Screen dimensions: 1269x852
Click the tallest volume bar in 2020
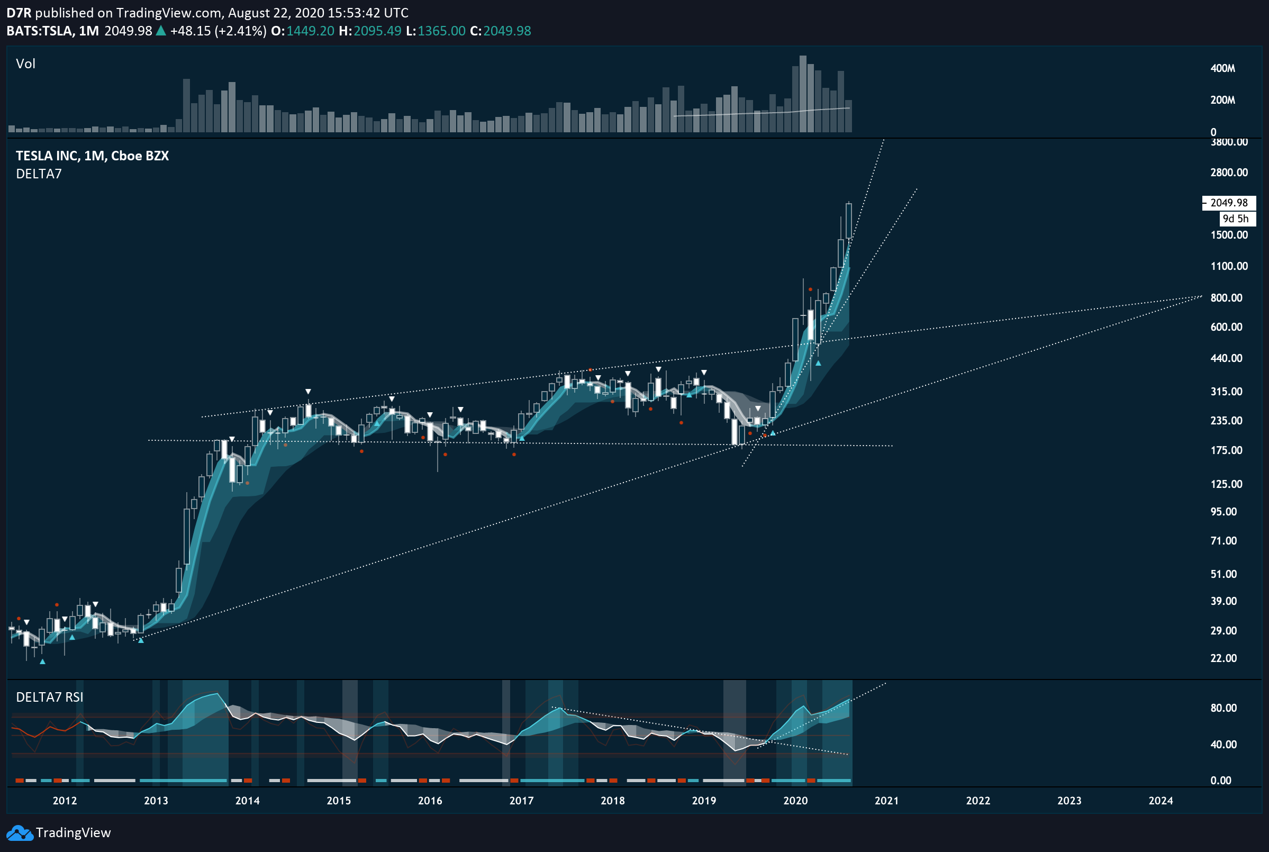pos(803,94)
